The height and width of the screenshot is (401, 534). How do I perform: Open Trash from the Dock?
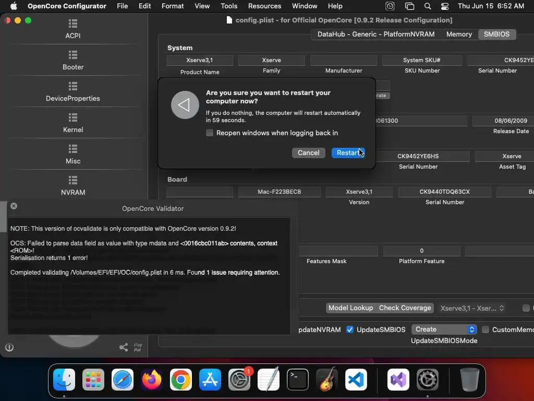point(470,380)
